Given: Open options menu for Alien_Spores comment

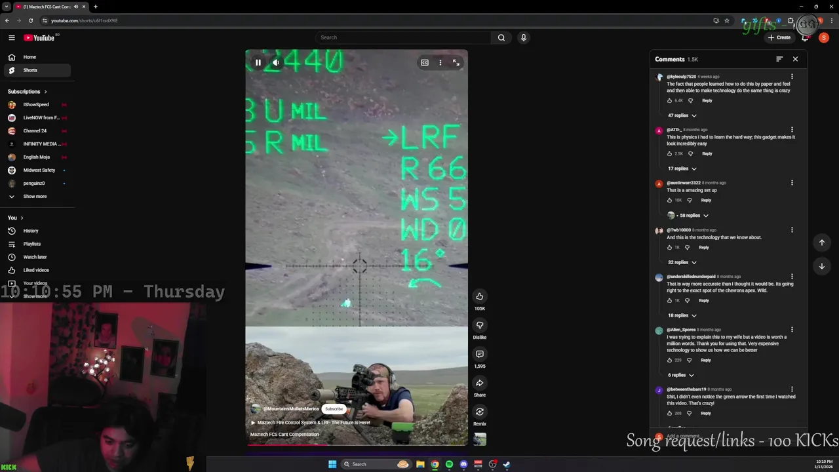Looking at the screenshot, I should [792, 330].
